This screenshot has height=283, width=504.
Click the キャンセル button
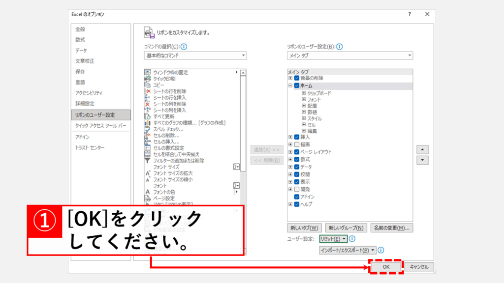click(x=419, y=267)
